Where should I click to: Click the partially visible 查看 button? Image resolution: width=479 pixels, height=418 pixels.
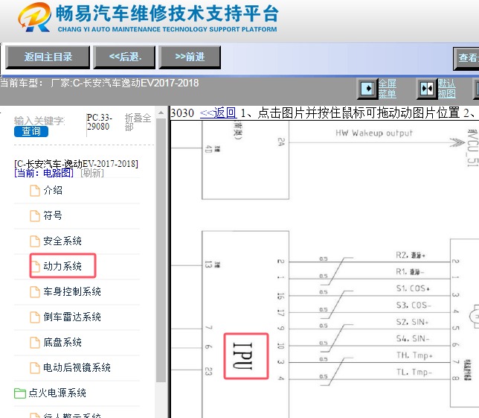(x=466, y=58)
